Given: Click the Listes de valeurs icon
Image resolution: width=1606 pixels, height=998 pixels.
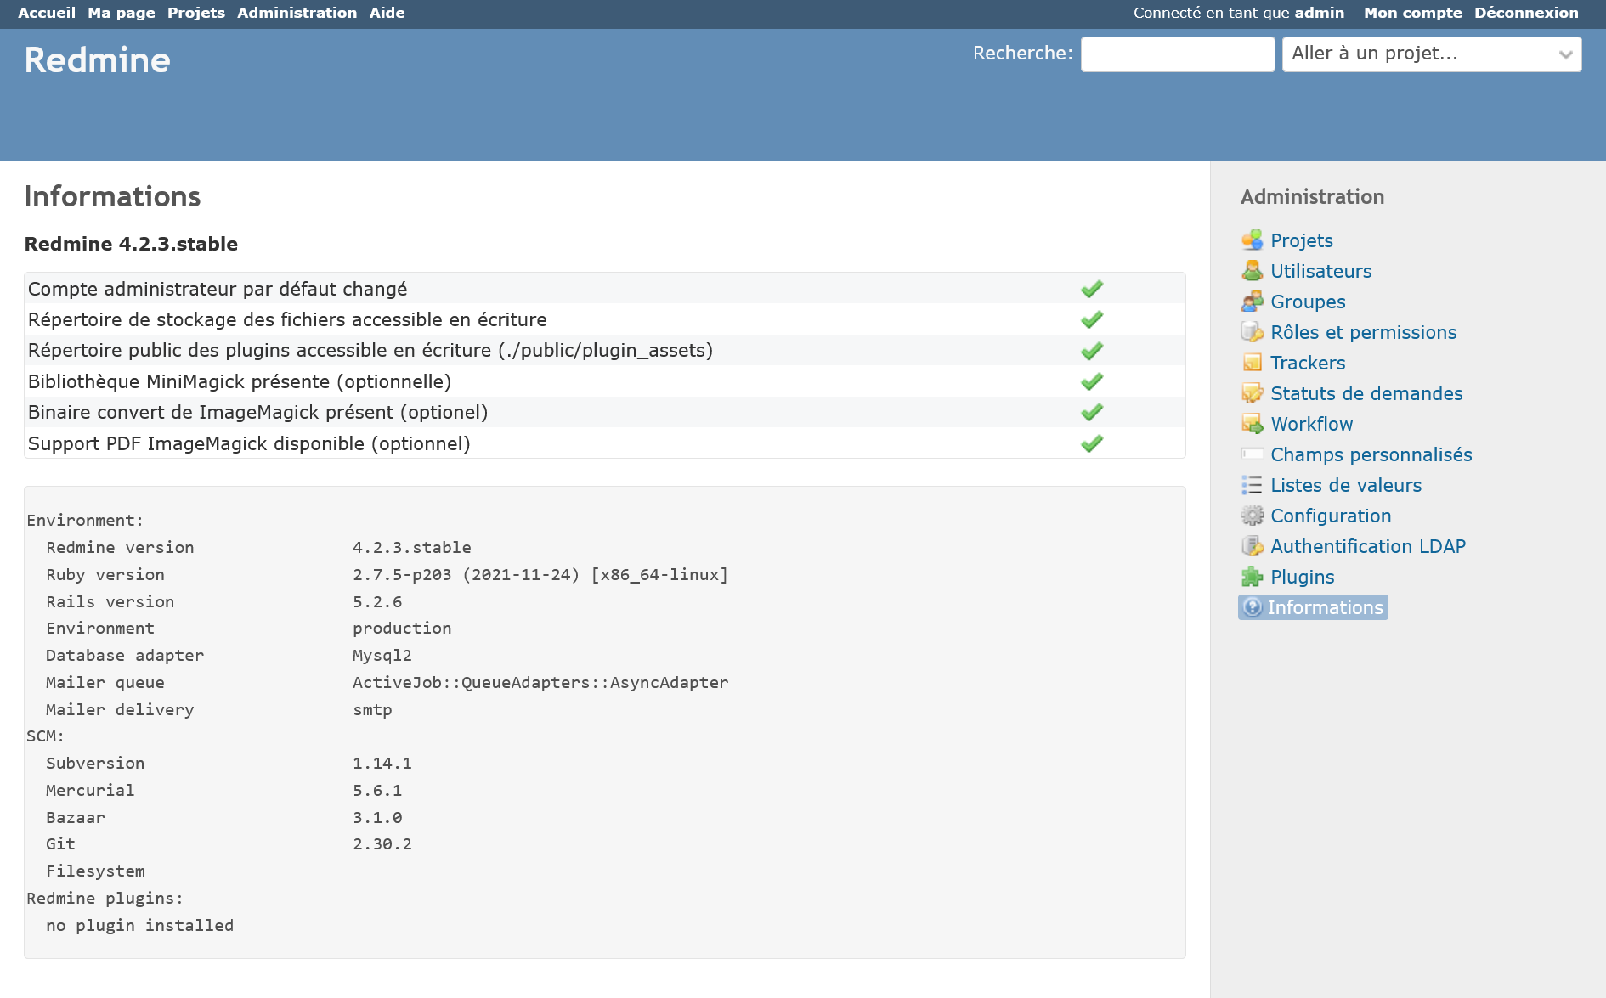Looking at the screenshot, I should (x=1252, y=485).
